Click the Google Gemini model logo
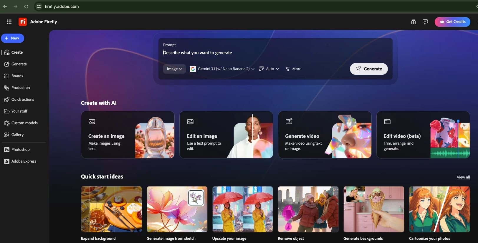 coord(193,69)
